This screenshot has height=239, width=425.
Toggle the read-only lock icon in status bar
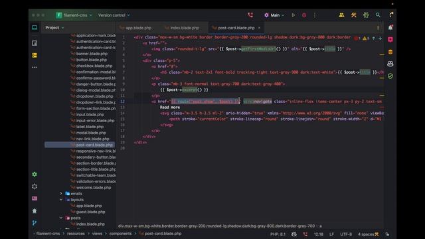click(387, 234)
